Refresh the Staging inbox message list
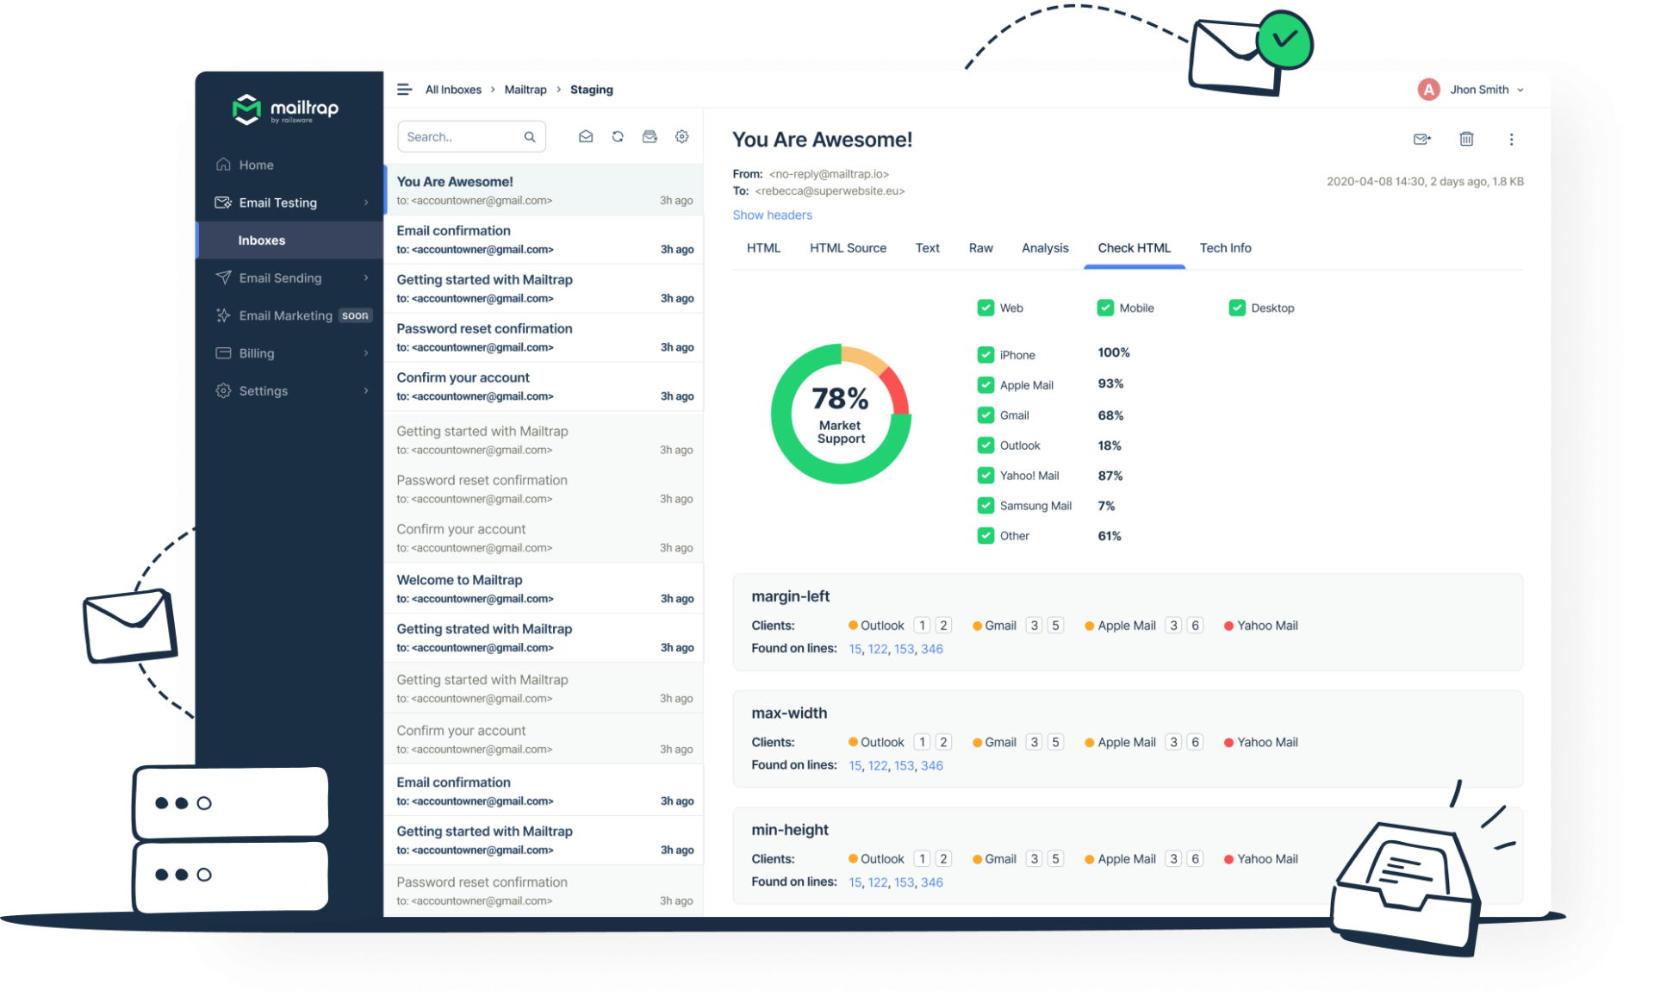 (618, 136)
